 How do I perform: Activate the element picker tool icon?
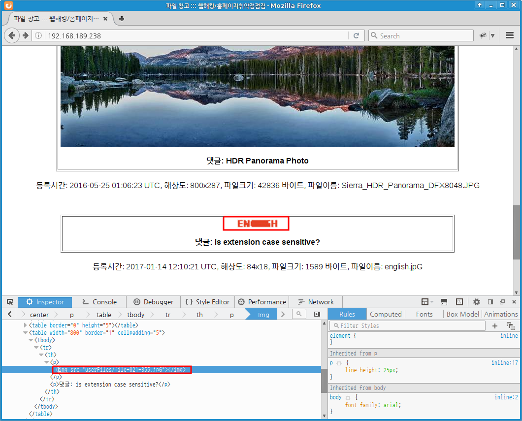click(x=10, y=302)
